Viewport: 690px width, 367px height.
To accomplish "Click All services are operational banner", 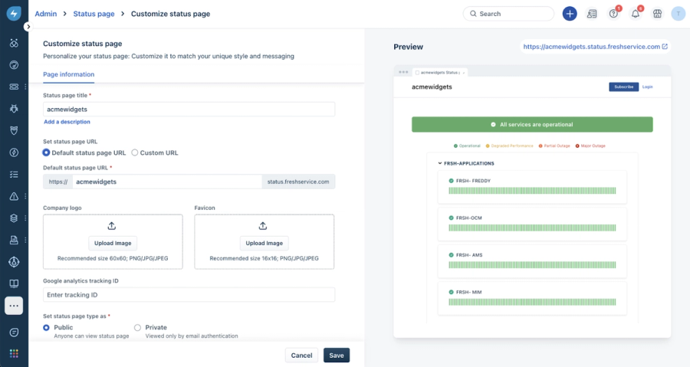I will pyautogui.click(x=532, y=124).
